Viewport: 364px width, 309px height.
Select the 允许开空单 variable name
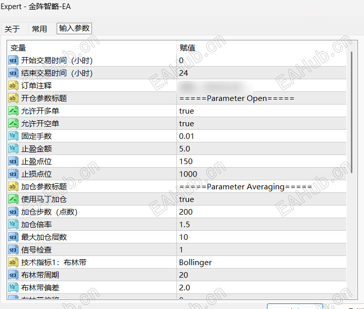tap(40, 124)
